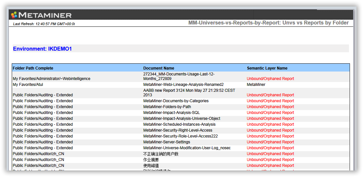Select the 使用峰值 document name

tap(151, 166)
